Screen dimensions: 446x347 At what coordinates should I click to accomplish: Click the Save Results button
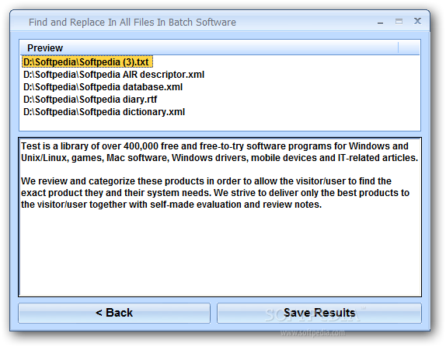point(319,313)
